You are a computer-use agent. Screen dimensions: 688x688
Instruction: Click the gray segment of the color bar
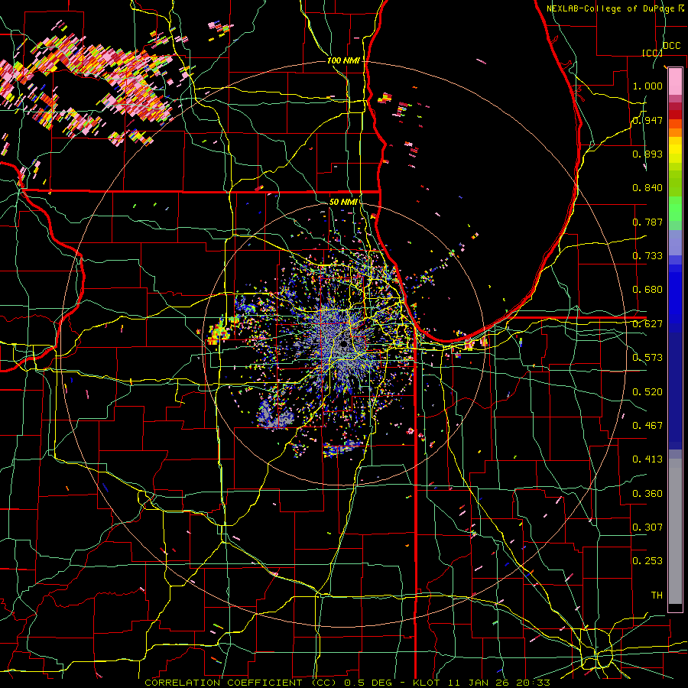pyautogui.click(x=675, y=531)
